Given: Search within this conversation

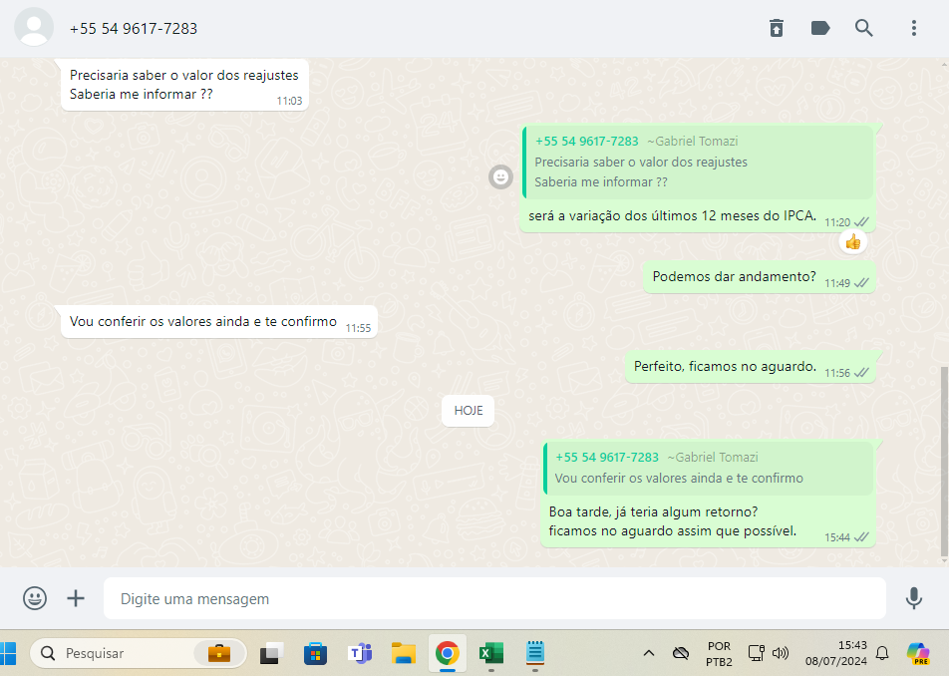Looking at the screenshot, I should [864, 28].
